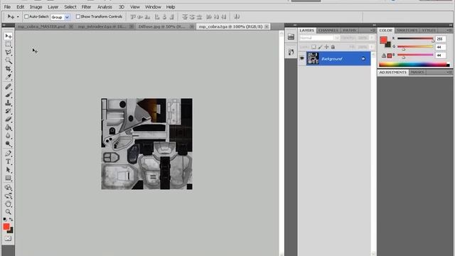Screen dimensions: 455x256
Task: Select the Path Selection tool
Action: click(x=8, y=169)
